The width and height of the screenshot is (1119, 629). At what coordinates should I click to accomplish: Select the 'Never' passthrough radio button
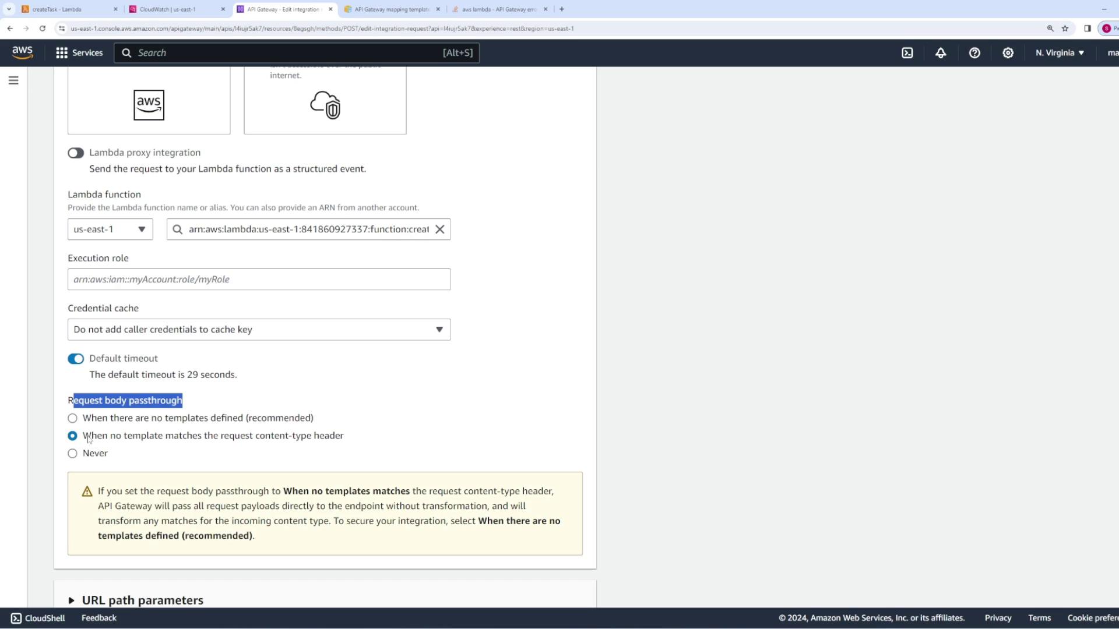coord(72,454)
